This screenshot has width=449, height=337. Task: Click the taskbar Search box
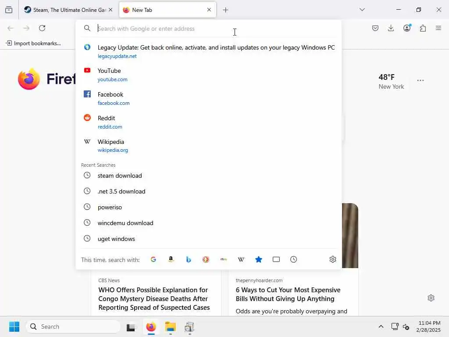73,326
